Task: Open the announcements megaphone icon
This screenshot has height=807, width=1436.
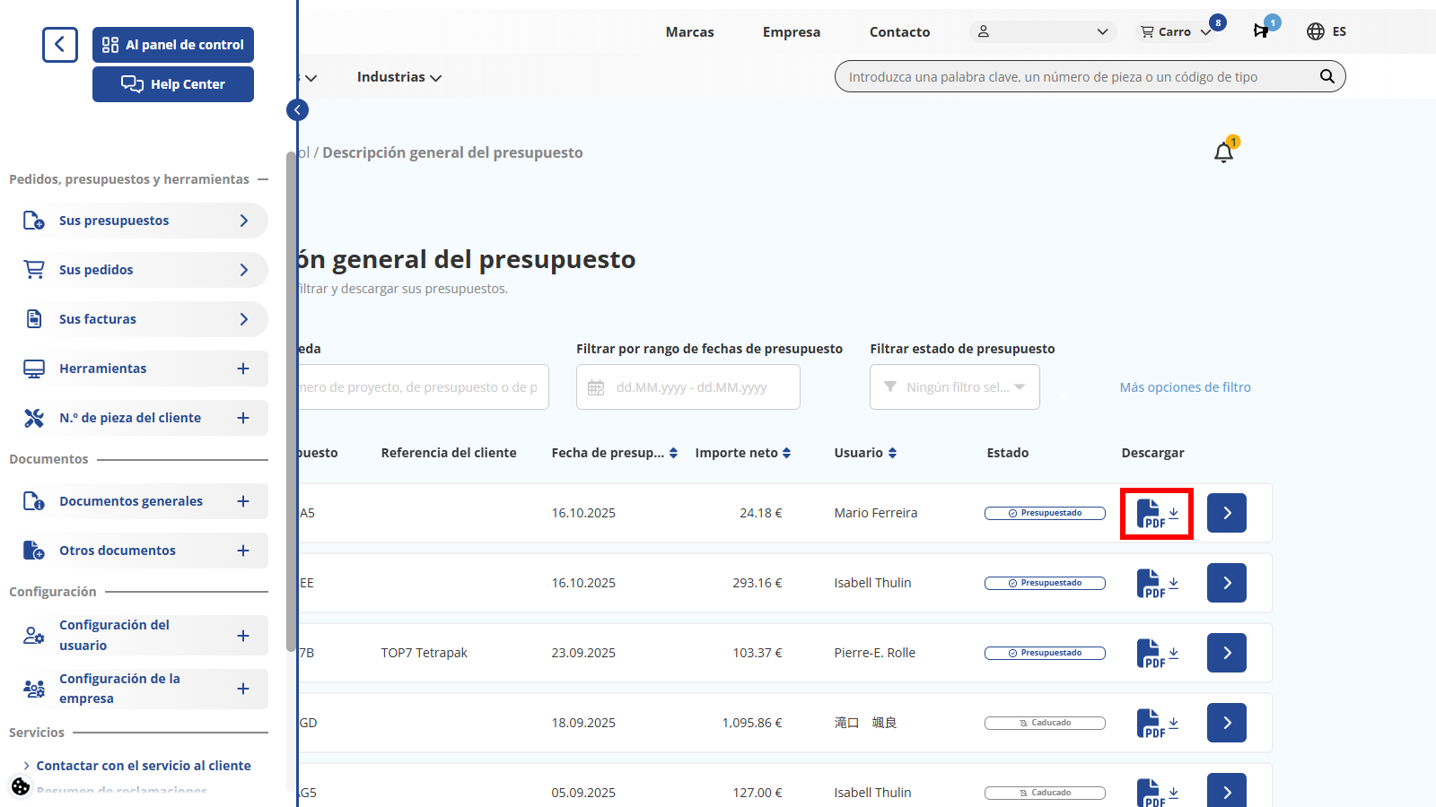Action: coord(1262,31)
